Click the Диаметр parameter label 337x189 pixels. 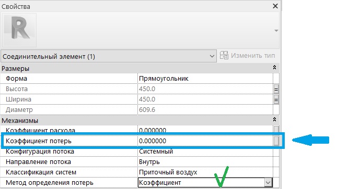(x=19, y=110)
